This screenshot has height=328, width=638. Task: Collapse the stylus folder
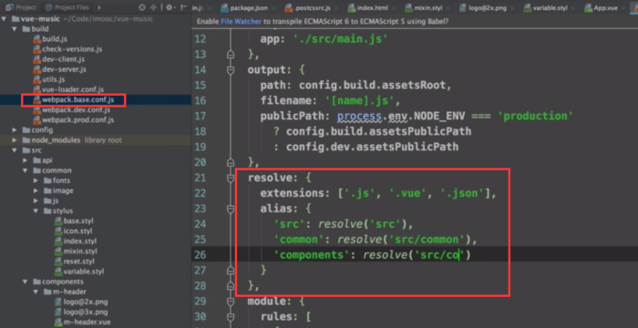click(36, 210)
